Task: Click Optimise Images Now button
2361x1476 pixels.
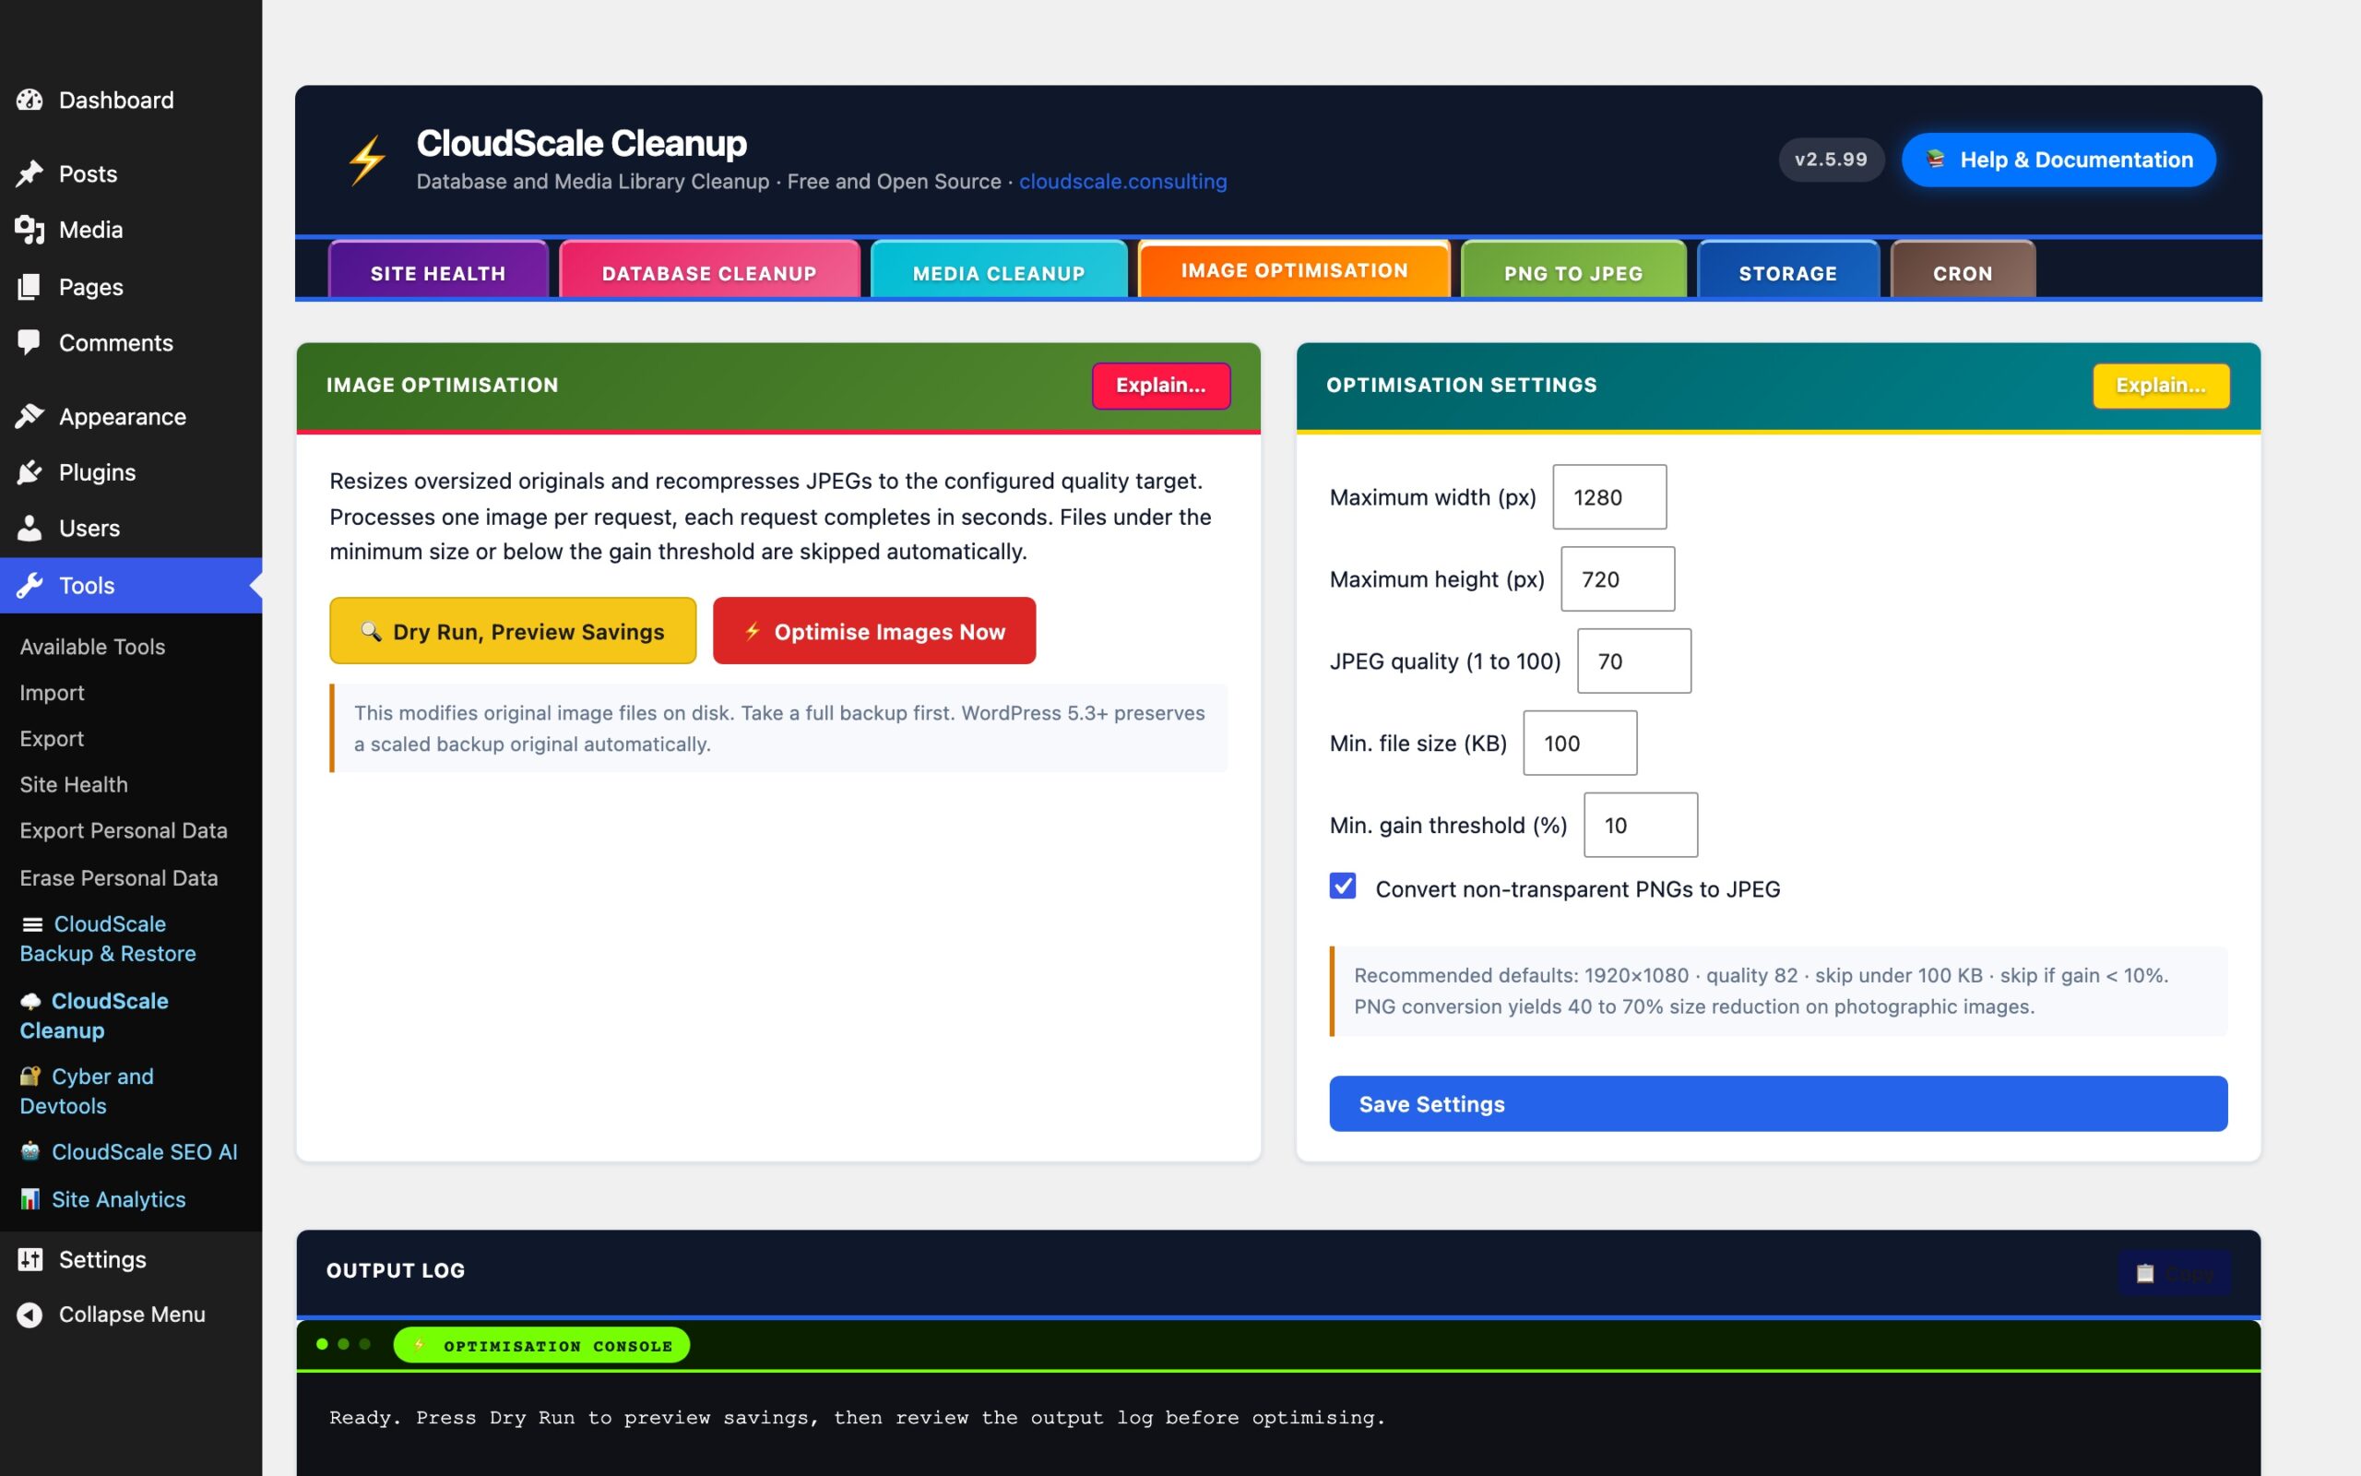Action: (874, 631)
